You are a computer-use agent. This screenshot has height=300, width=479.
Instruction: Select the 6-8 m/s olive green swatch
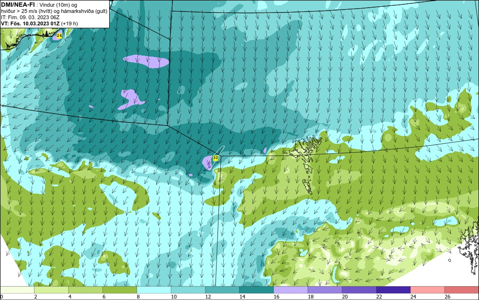tap(120, 290)
